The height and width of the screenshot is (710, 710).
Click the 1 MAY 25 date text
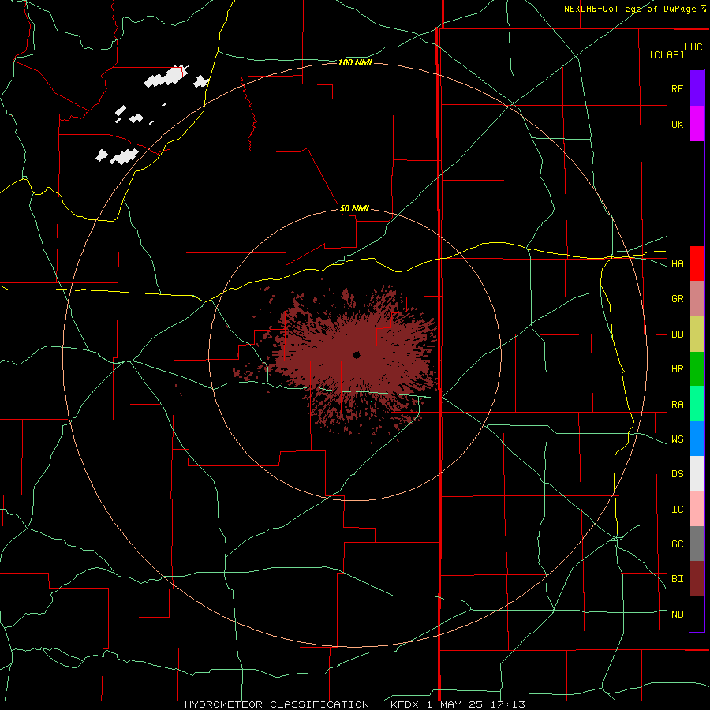pos(456,704)
